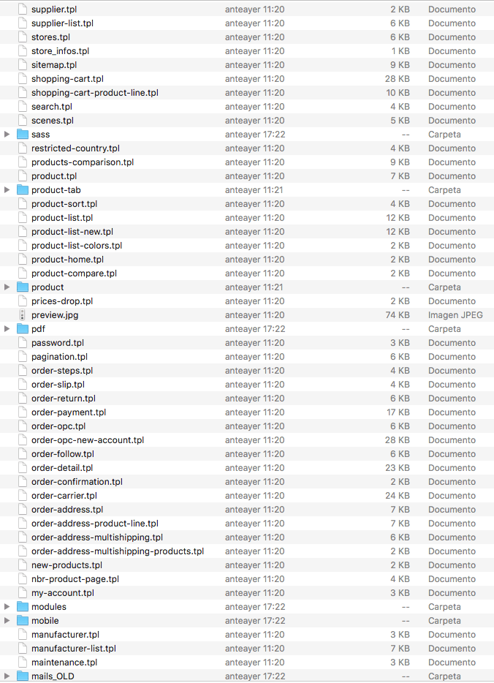Click the 74 KB size value
Image resolution: width=494 pixels, height=683 pixels.
[398, 315]
